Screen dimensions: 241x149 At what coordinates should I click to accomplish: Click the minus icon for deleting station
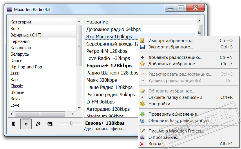(x=142, y=81)
